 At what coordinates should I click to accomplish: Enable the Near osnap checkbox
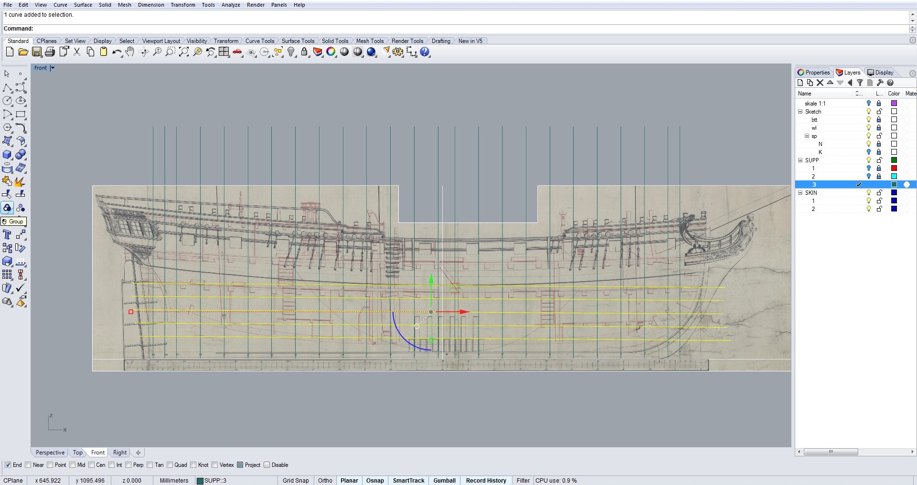click(28, 465)
